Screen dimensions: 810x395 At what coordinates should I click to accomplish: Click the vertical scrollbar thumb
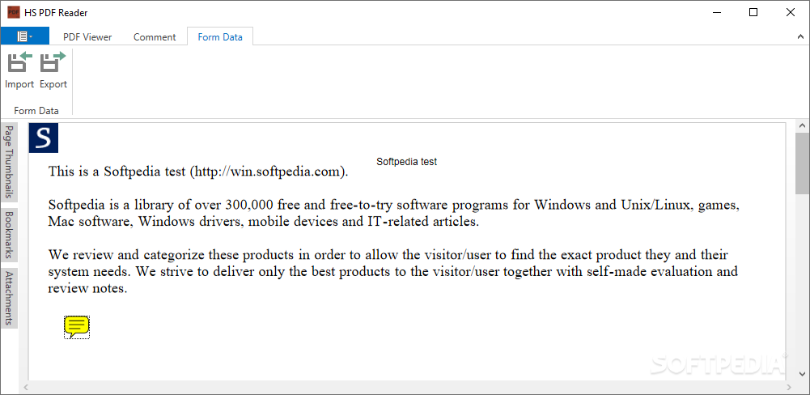(x=802, y=163)
